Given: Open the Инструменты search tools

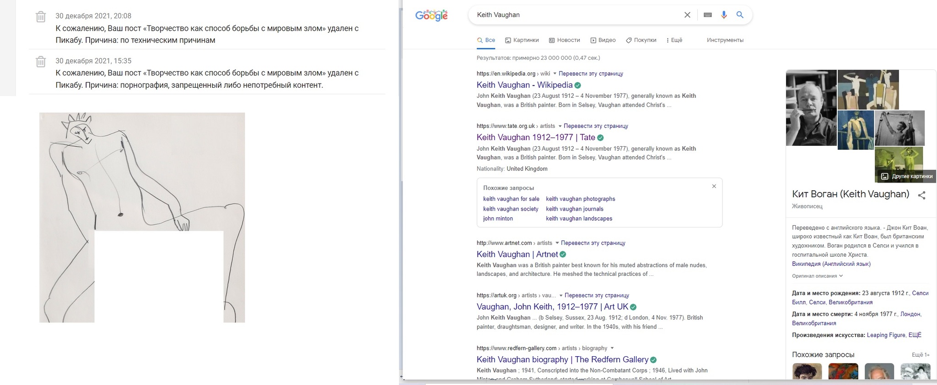Looking at the screenshot, I should (725, 40).
